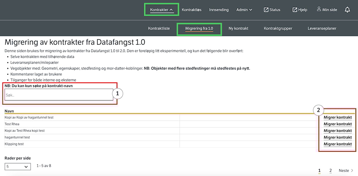The width and height of the screenshot is (358, 176).
Task: Click the notification bell icon
Action: (347, 10)
